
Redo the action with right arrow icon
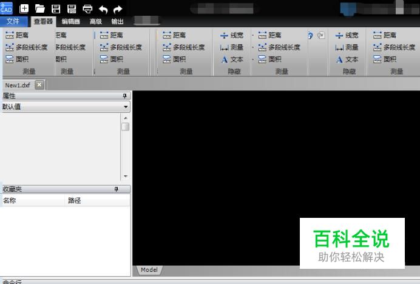coord(118,9)
